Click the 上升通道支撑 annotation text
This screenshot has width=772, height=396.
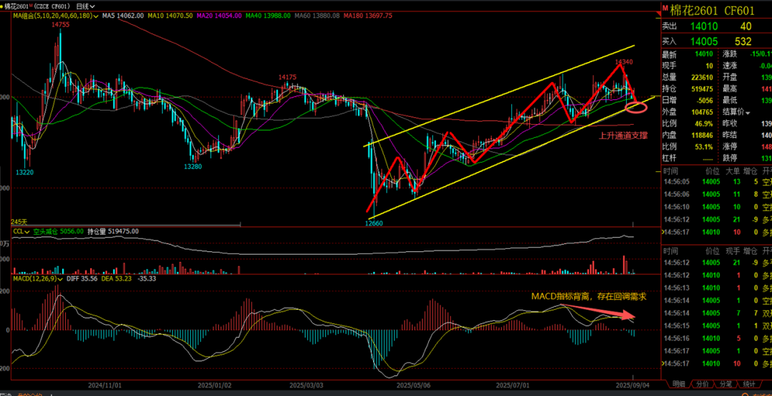[623, 134]
